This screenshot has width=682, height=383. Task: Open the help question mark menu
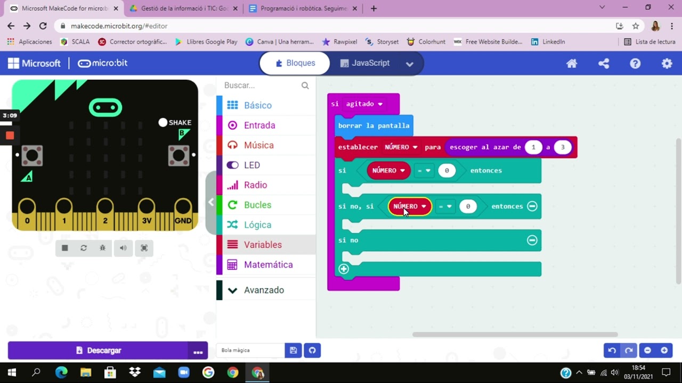(635, 63)
